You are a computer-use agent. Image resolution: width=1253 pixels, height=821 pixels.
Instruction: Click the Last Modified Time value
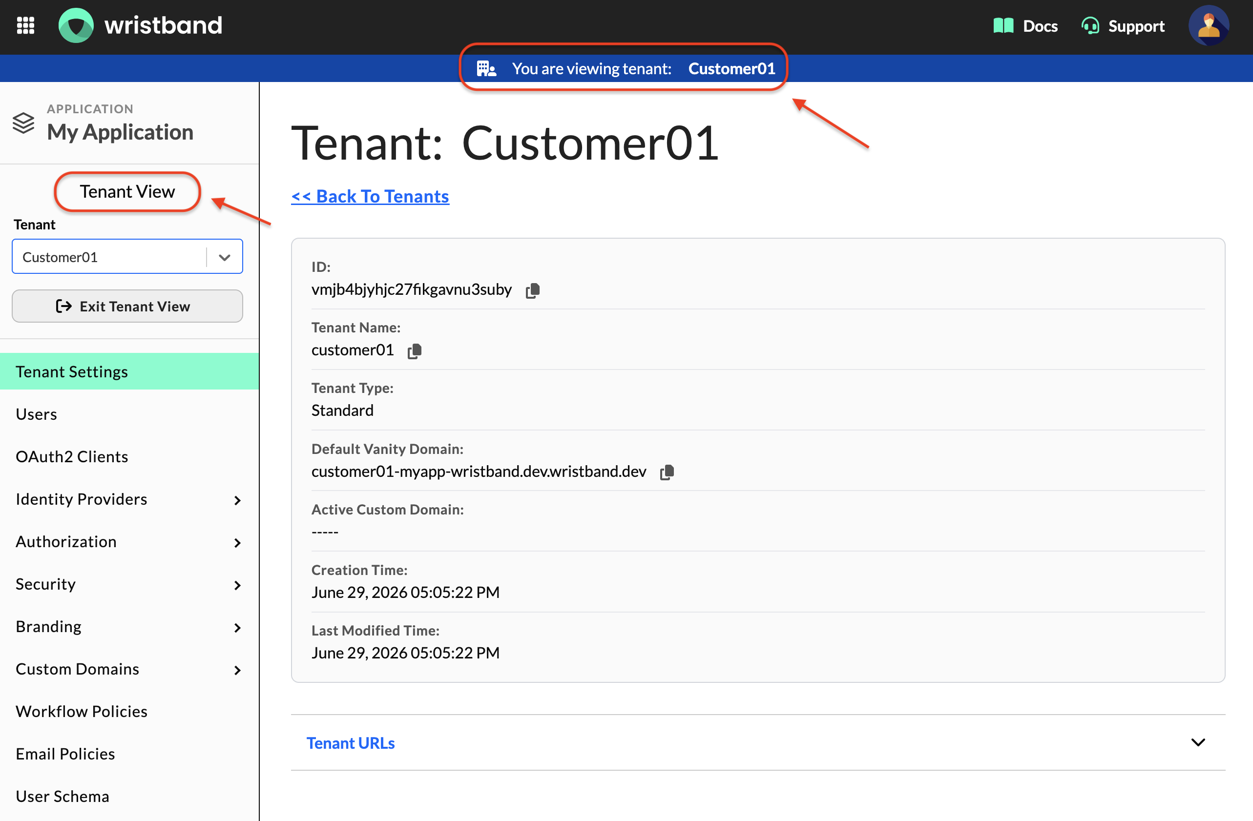coord(405,653)
